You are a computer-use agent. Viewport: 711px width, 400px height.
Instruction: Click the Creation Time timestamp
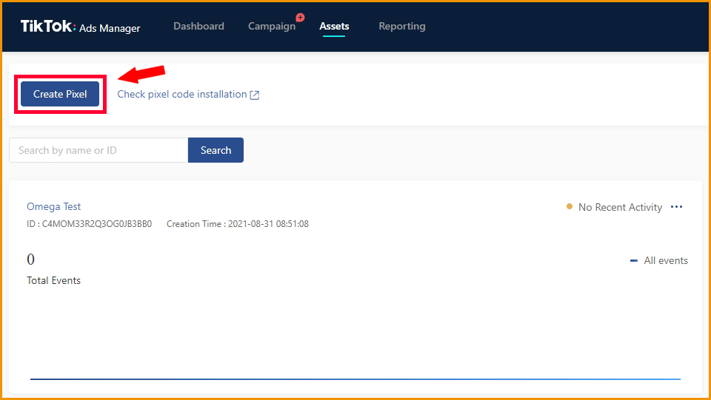point(238,224)
